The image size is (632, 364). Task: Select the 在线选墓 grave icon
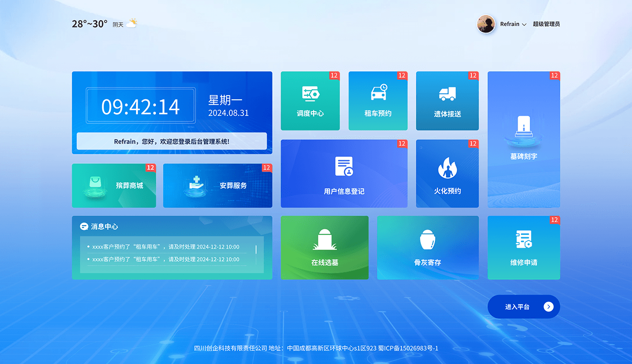tap(324, 240)
